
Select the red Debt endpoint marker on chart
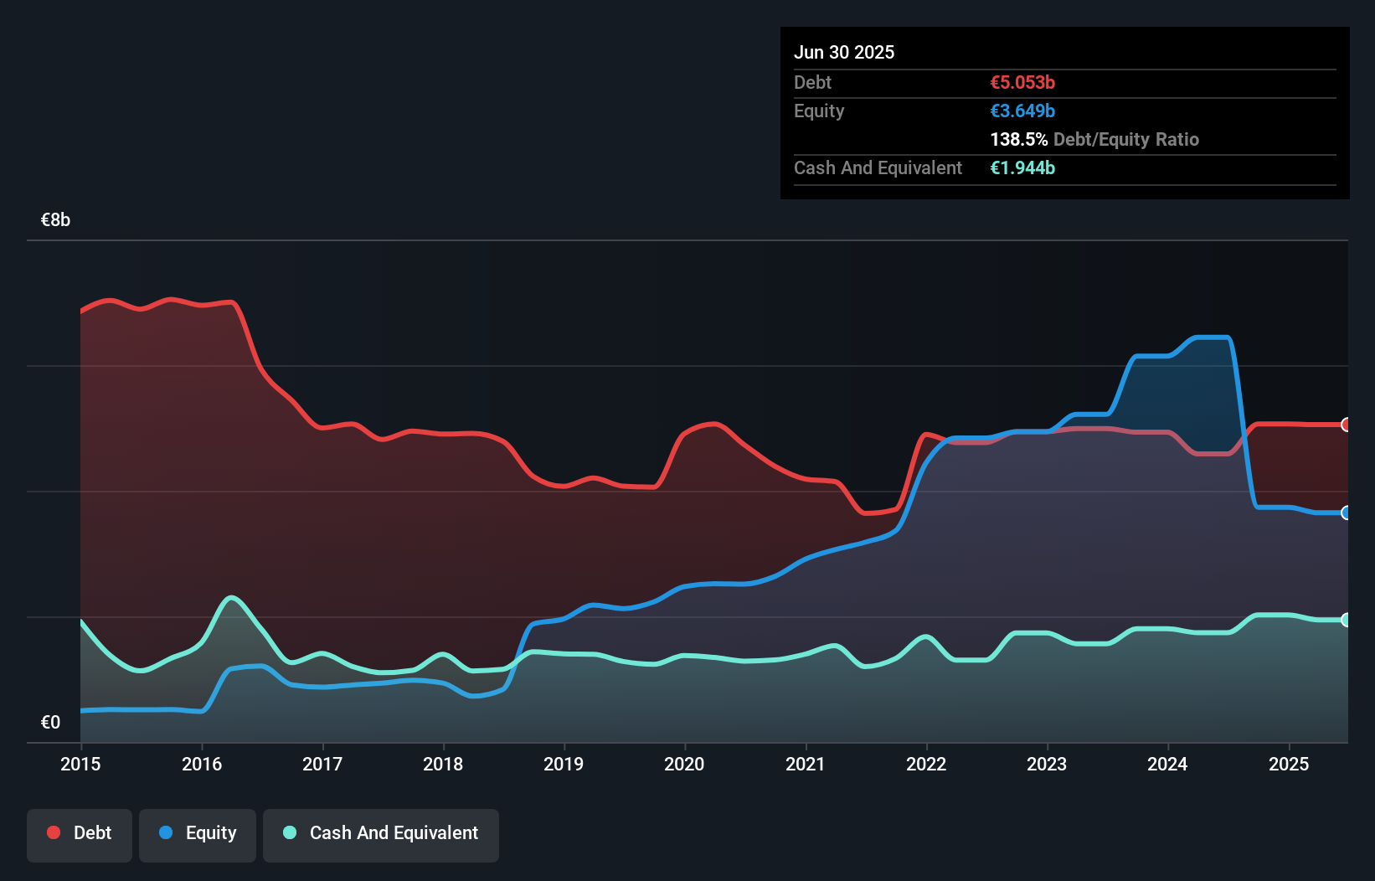[1346, 425]
